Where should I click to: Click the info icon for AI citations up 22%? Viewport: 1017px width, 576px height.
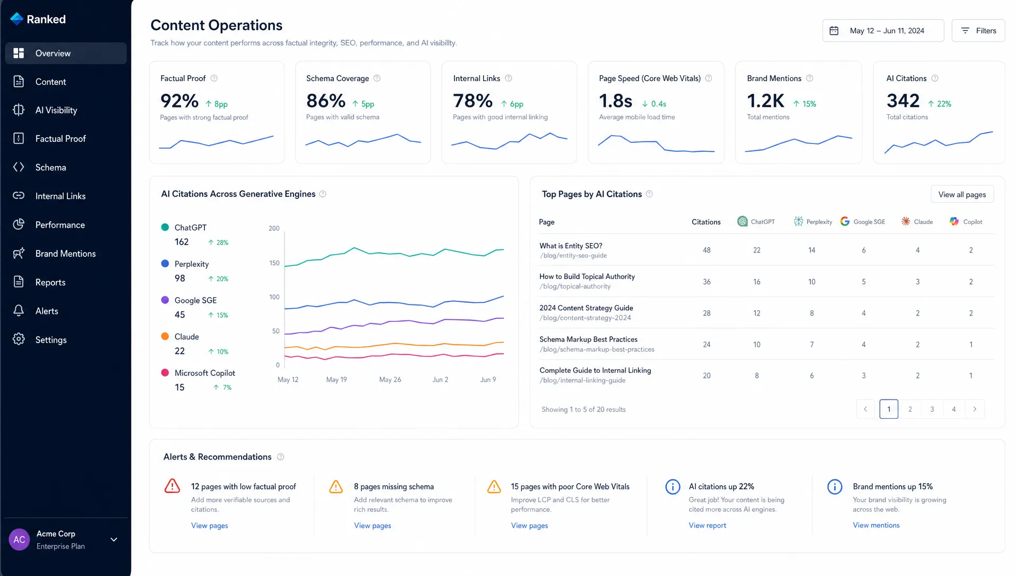(673, 487)
